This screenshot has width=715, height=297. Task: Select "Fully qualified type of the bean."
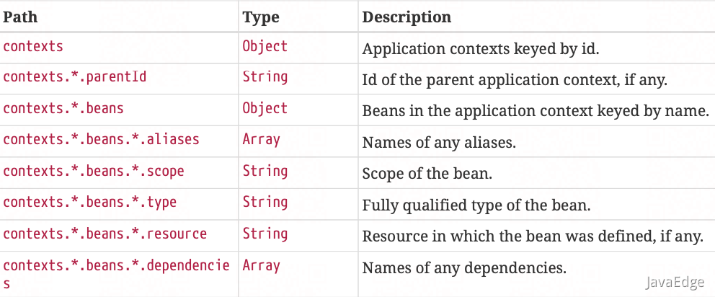point(476,205)
